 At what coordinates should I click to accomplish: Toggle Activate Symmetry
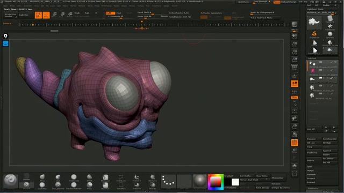211,13
